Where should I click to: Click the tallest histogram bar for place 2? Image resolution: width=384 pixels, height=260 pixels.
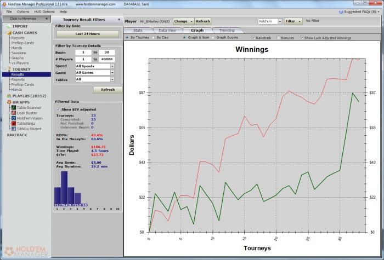pos(64,189)
